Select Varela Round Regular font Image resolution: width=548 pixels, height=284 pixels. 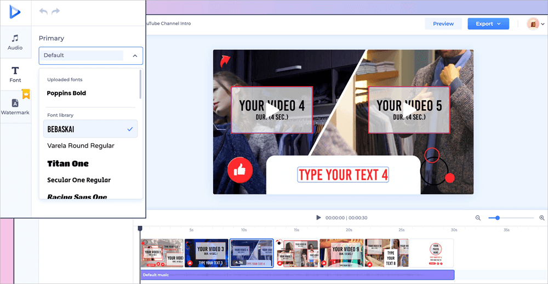point(81,146)
